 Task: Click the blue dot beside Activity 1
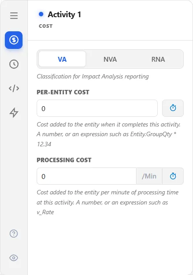pos(41,14)
